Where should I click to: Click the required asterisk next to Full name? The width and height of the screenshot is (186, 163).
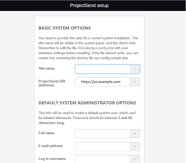point(135,134)
